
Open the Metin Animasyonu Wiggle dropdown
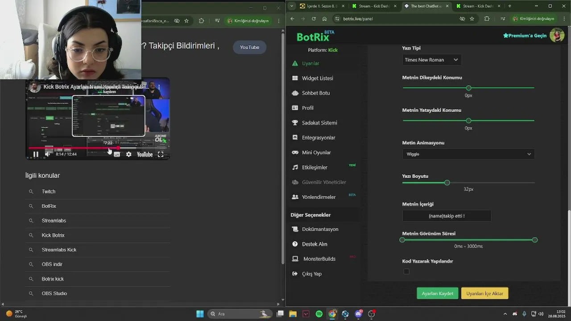[x=468, y=154]
